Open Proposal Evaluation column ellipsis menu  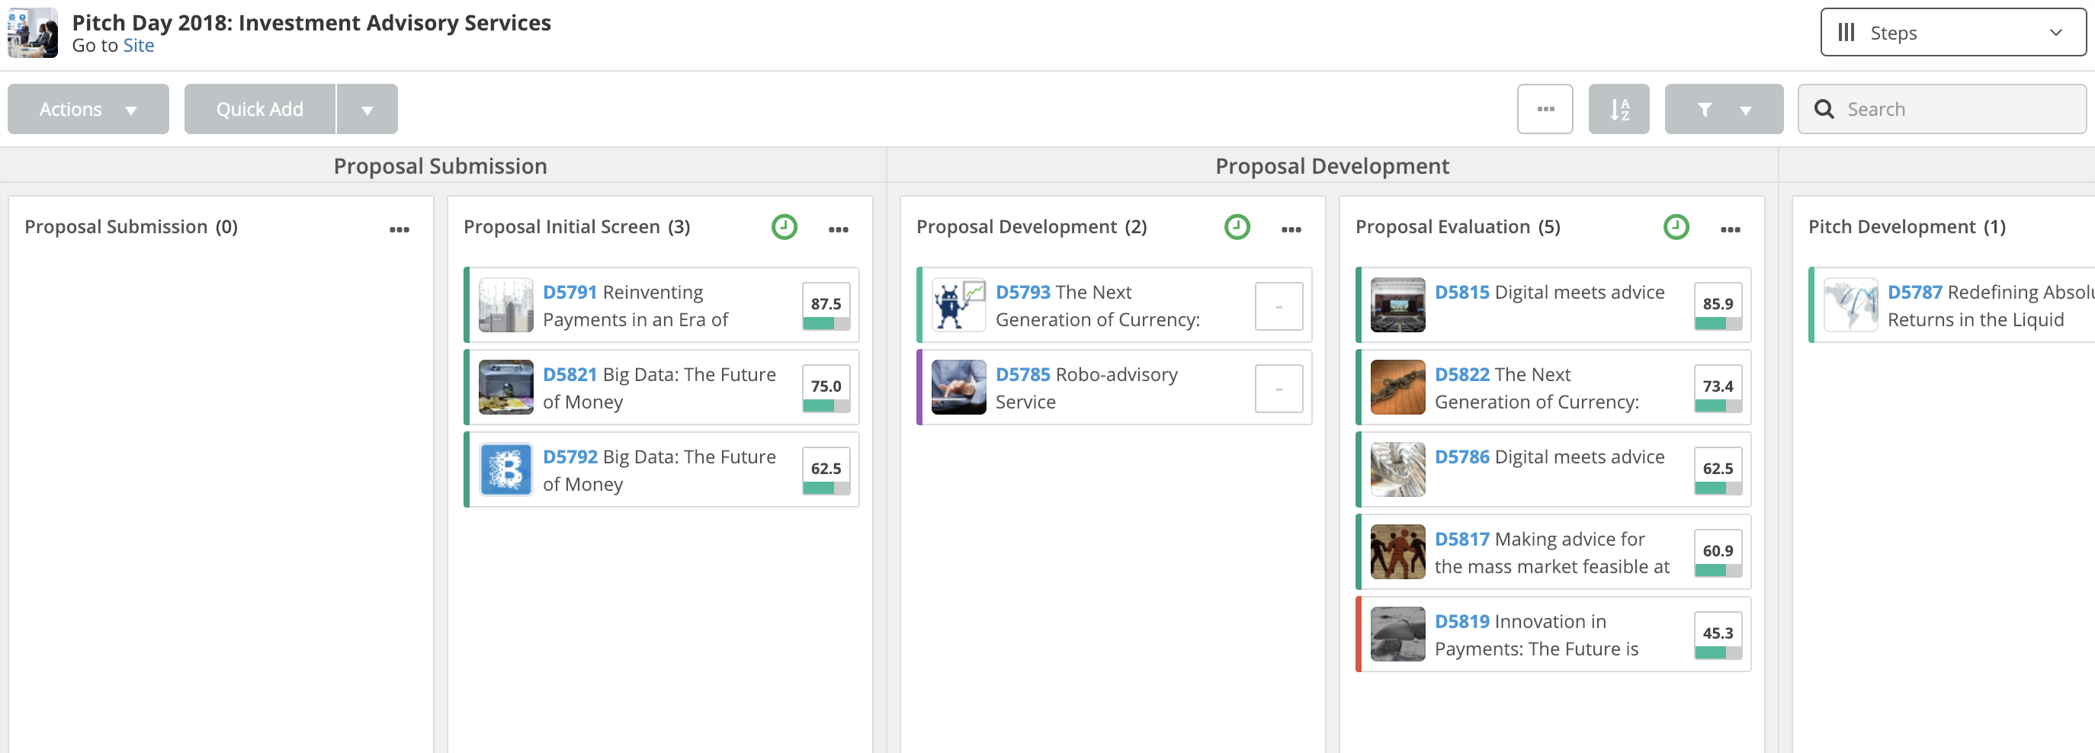point(1730,229)
